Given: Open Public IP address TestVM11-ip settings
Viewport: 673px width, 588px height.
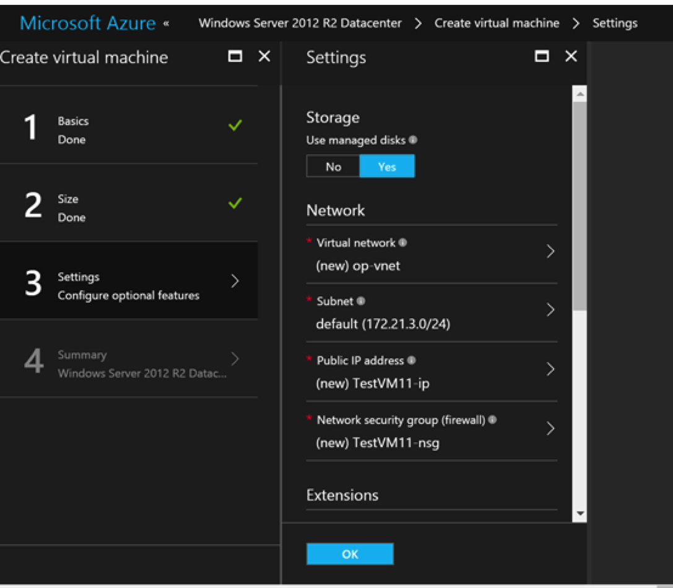Looking at the screenshot, I should 432,372.
